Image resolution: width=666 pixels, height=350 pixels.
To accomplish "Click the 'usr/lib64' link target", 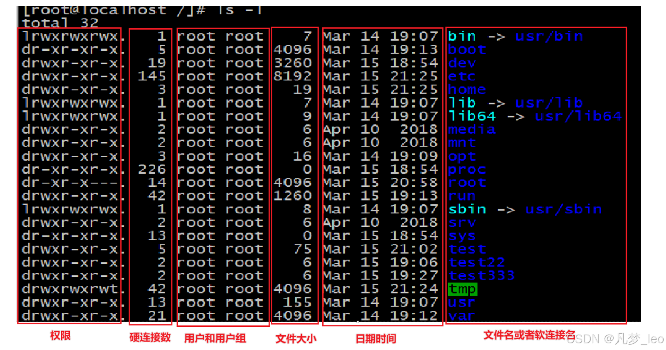I will (578, 116).
